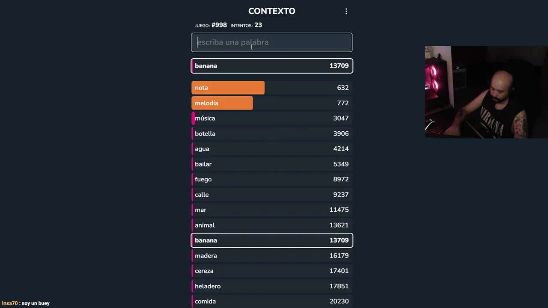This screenshot has width=548, height=308.
Task: Click the 'fuego' guess row
Action: [x=271, y=179]
